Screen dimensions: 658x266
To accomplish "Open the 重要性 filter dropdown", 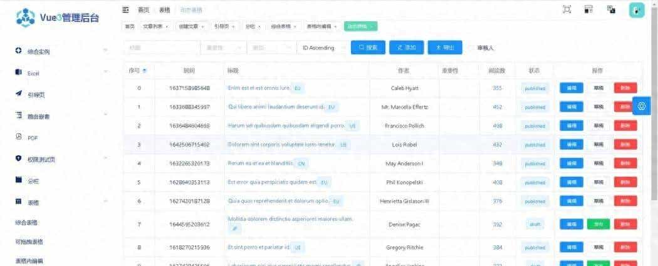I will pyautogui.click(x=224, y=48).
